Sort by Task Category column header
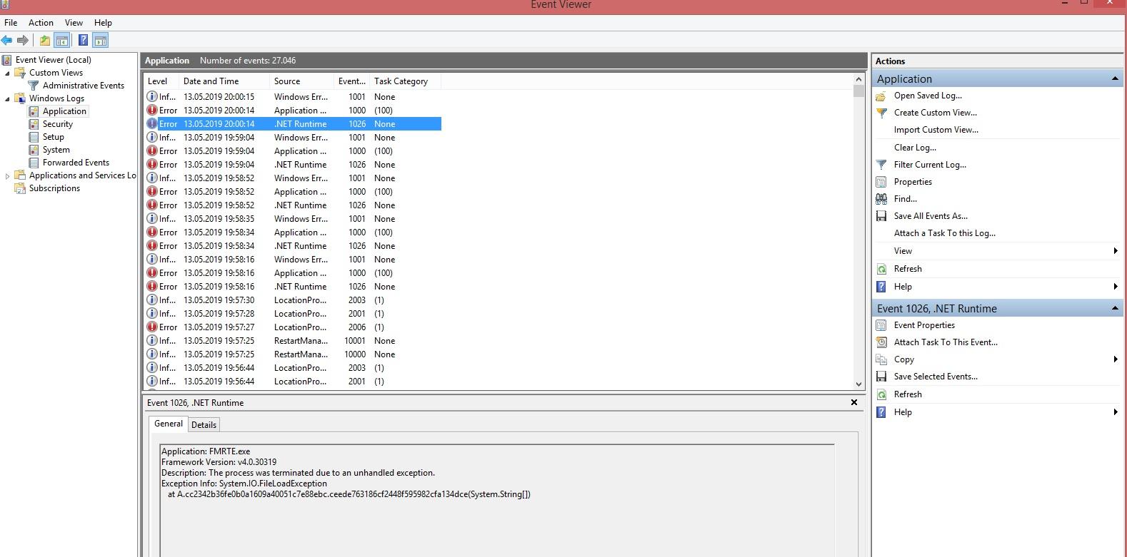The height and width of the screenshot is (557, 1127). click(x=405, y=81)
